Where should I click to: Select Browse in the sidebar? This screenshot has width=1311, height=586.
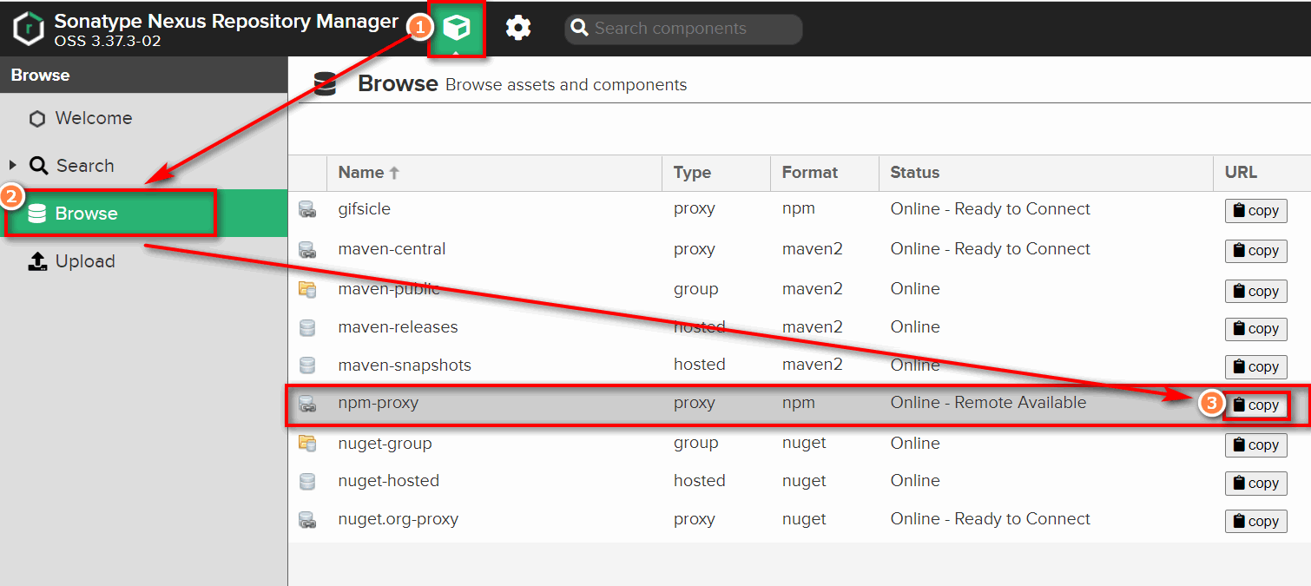click(143, 213)
